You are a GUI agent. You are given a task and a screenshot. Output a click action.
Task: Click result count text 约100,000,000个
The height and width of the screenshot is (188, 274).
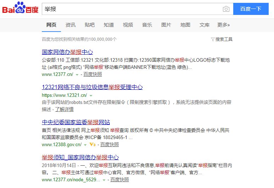click(x=100, y=39)
